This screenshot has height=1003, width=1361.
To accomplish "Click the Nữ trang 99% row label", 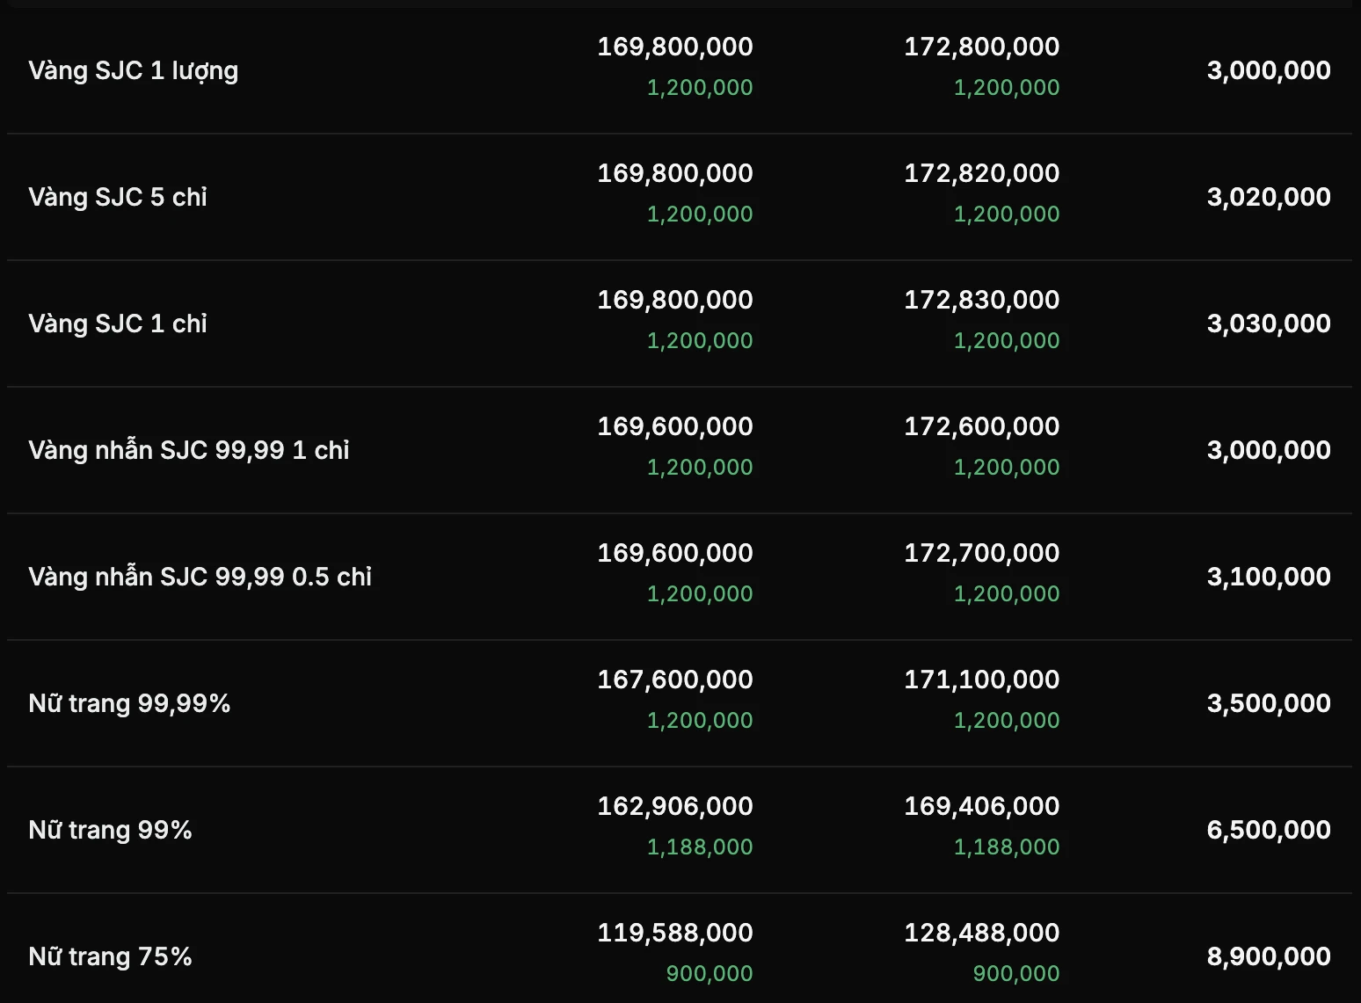I will (110, 830).
